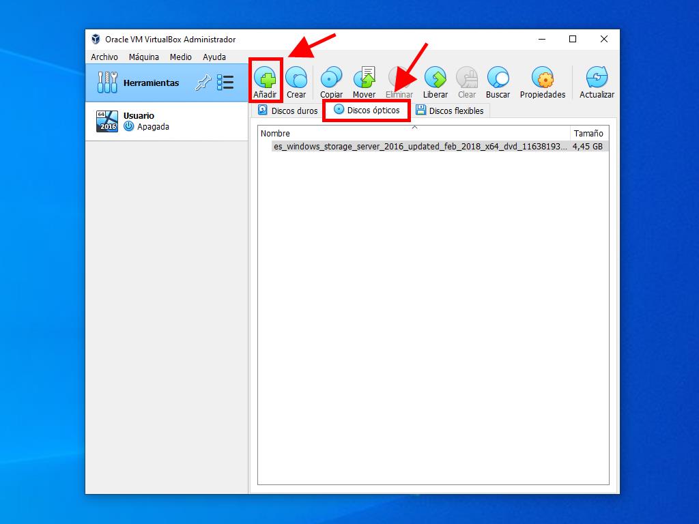Switch to the Discos duros tab
The width and height of the screenshot is (699, 524).
(x=287, y=111)
